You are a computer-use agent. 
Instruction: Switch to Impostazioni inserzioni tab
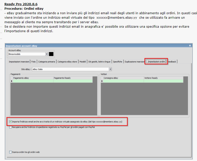point(19,62)
